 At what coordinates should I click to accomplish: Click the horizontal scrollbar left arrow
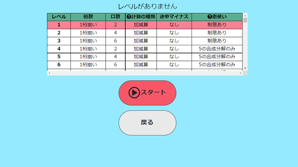49,73
